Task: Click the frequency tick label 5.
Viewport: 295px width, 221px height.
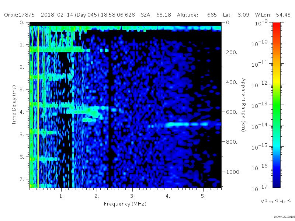Action: pos(203,196)
